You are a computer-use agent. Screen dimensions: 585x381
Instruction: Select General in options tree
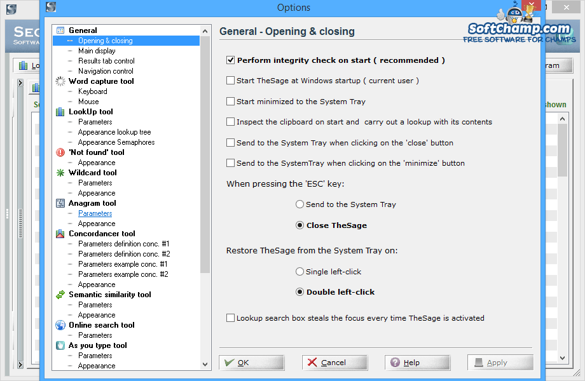coord(83,30)
